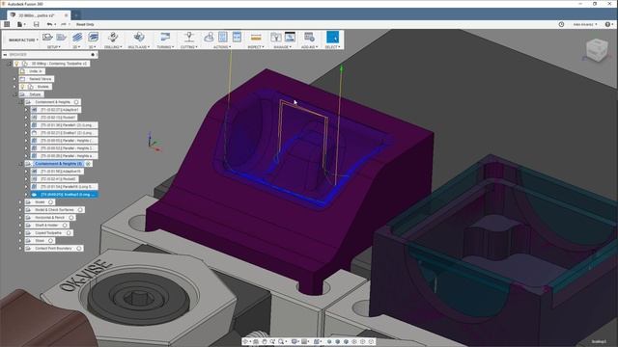Click the Add-Ins scripts icon

coord(309,37)
